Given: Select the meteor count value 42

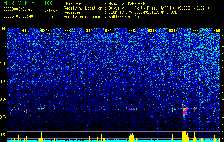Looking at the screenshot, I should 52,16.
